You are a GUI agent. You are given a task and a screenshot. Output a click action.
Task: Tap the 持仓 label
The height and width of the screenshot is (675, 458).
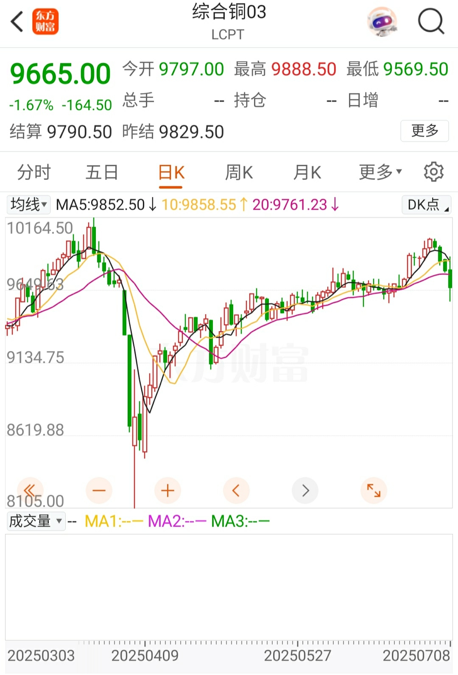tap(250, 101)
